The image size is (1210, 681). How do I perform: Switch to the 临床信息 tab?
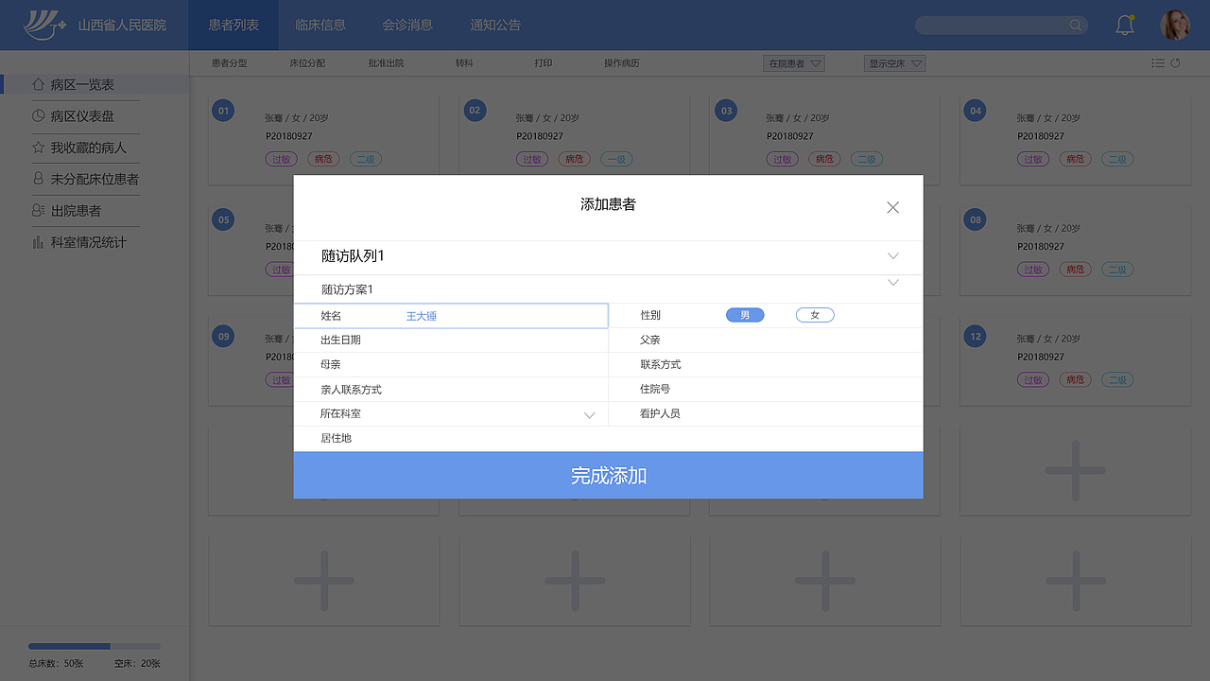click(x=320, y=25)
